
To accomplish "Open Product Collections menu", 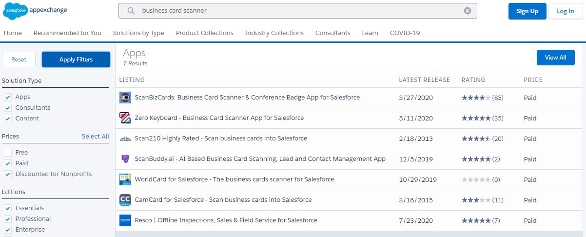I will (x=204, y=33).
